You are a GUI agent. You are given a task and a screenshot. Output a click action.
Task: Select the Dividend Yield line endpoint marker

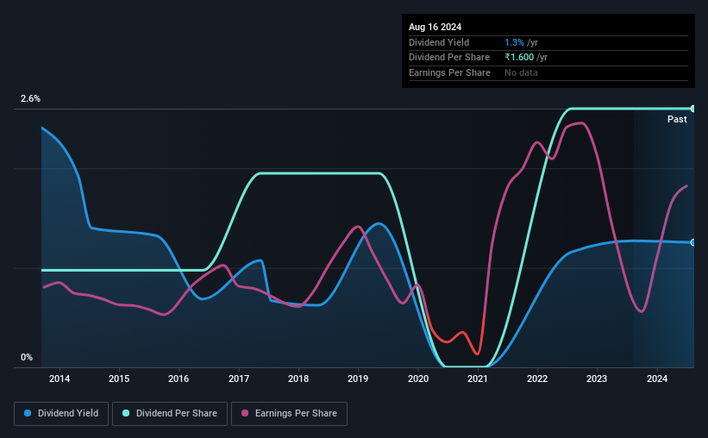[x=693, y=242]
